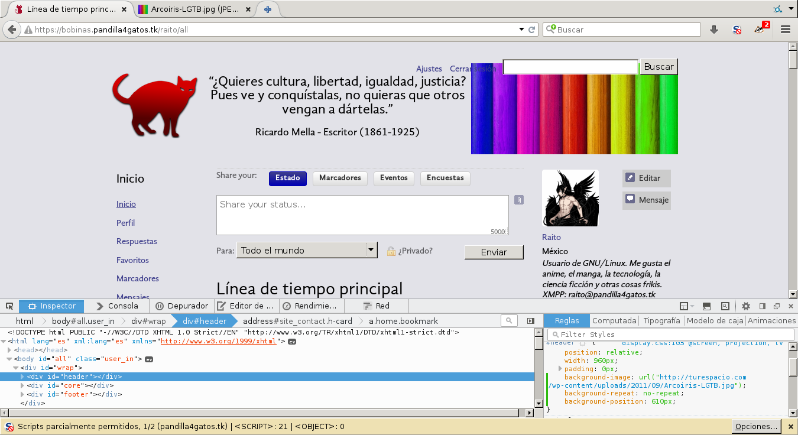Open the devtools settings gear icon

coord(746,306)
